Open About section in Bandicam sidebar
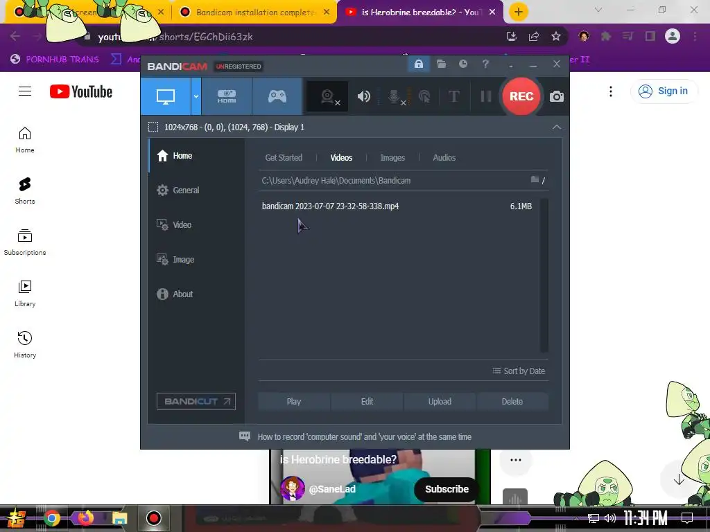The height and width of the screenshot is (532, 710). [197, 294]
